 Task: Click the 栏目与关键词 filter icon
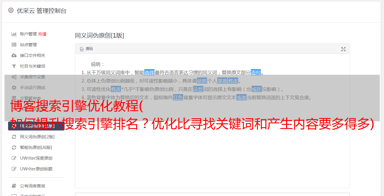pyautogui.click(x=14, y=66)
